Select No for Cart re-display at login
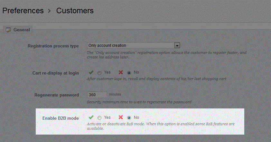Screen dimensions: 271x142 (x=129, y=73)
